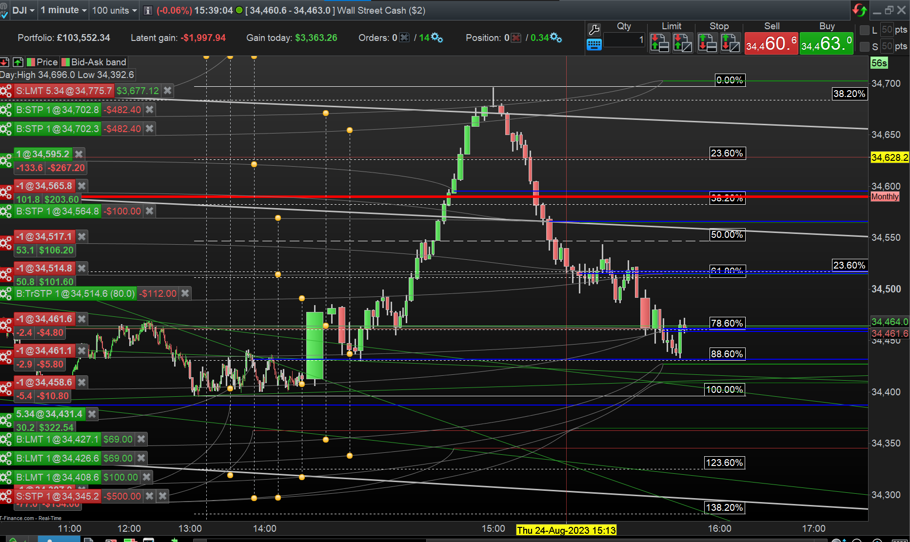This screenshot has width=910, height=542.
Task: Close the 1@34,595.2 position
Action: click(79, 154)
